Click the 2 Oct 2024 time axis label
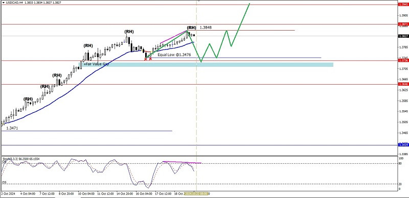409x198 pixels. tap(9, 194)
